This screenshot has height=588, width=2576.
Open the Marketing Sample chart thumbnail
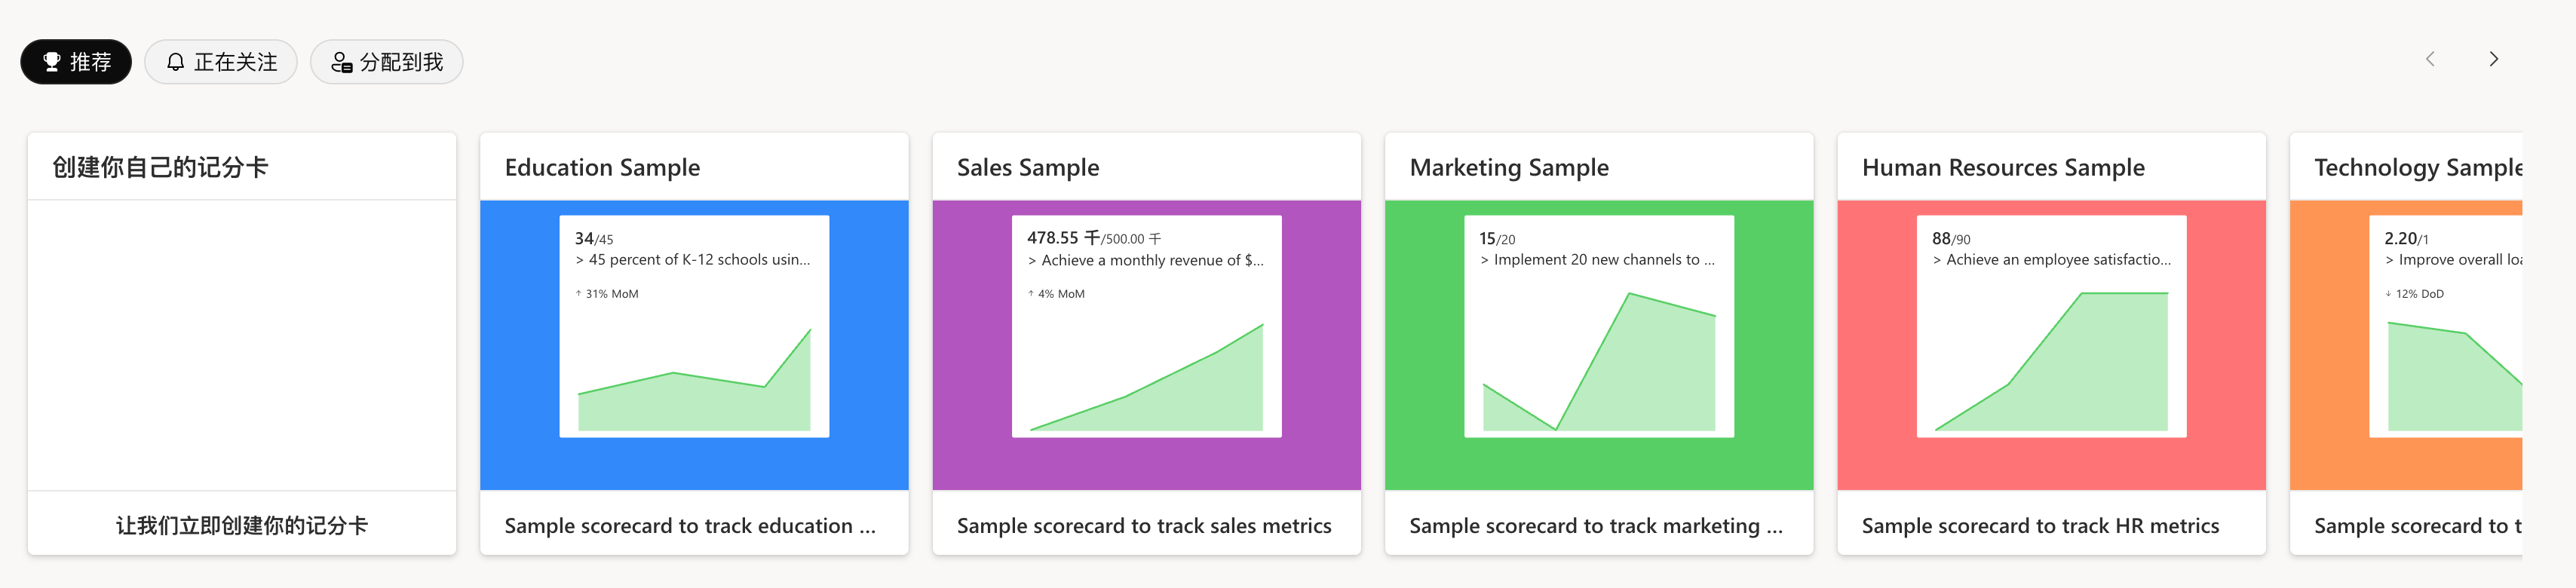[1598, 327]
